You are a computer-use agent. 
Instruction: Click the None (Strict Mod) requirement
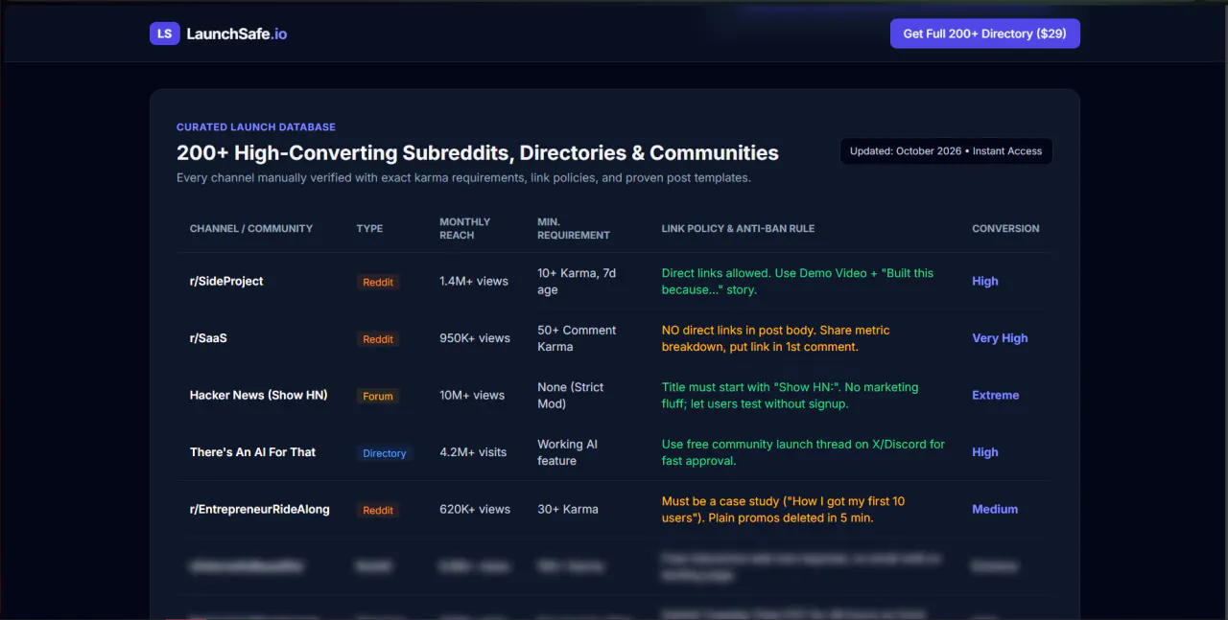coord(571,395)
